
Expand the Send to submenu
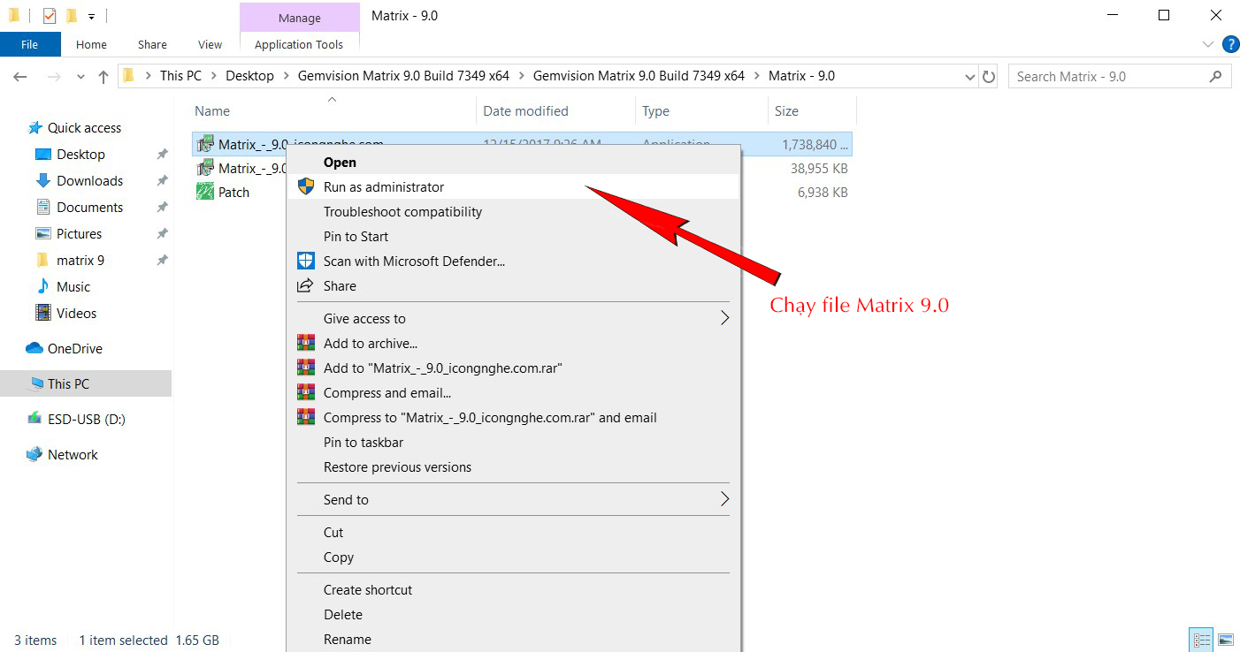coord(513,500)
